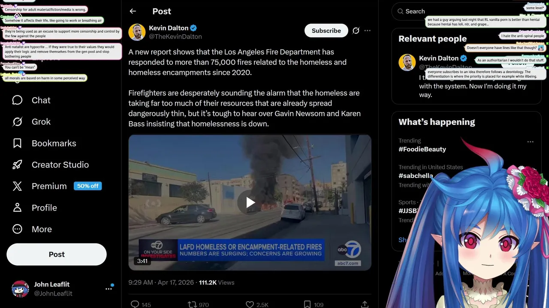Open the Grok icon beside Subscribe
The height and width of the screenshot is (308, 549).
pos(356,31)
